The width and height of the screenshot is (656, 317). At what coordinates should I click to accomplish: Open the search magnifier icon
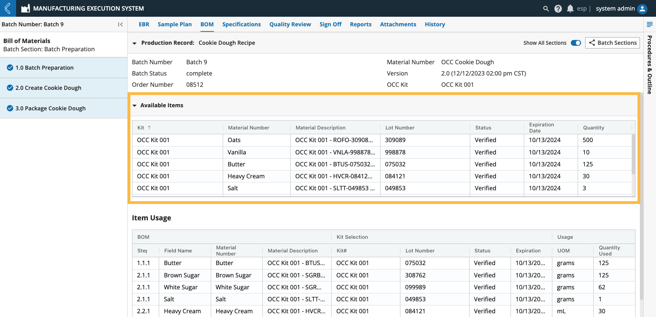click(546, 9)
